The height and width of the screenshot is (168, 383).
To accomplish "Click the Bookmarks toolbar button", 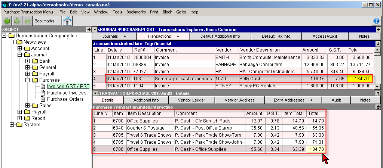I will point(44,21).
